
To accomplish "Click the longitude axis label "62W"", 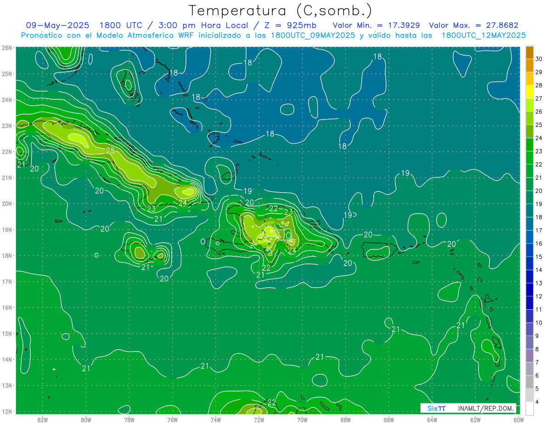I will click(475, 419).
